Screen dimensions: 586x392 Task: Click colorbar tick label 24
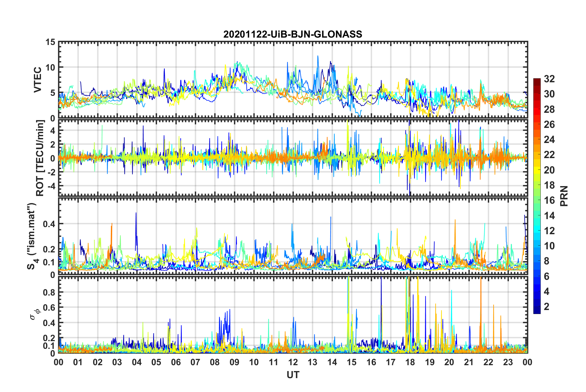pyautogui.click(x=549, y=140)
